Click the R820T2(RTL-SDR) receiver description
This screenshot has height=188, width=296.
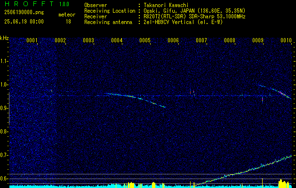click(194, 16)
